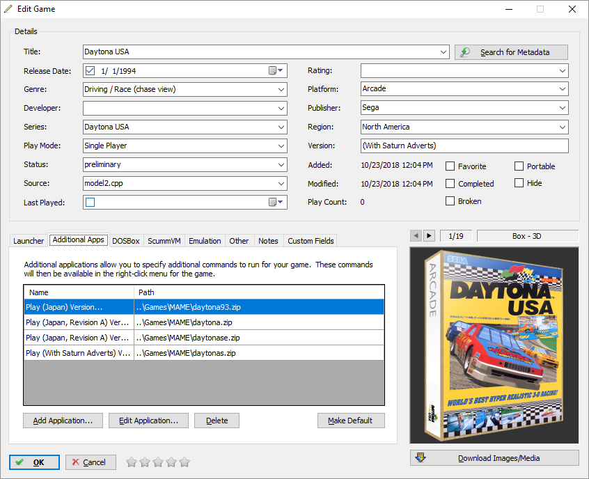The height and width of the screenshot is (479, 589).
Task: Switch to the Launcher tab
Action: pos(29,241)
